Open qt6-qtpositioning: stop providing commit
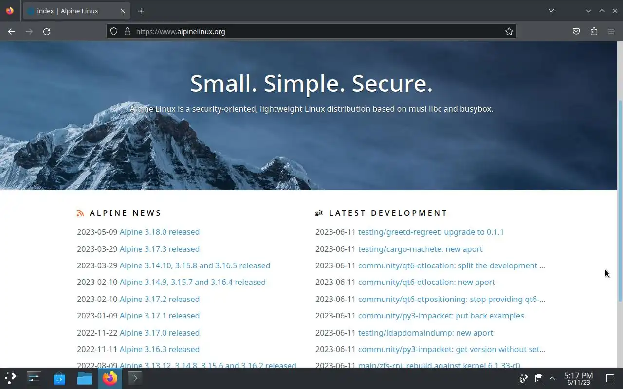 [452, 299]
